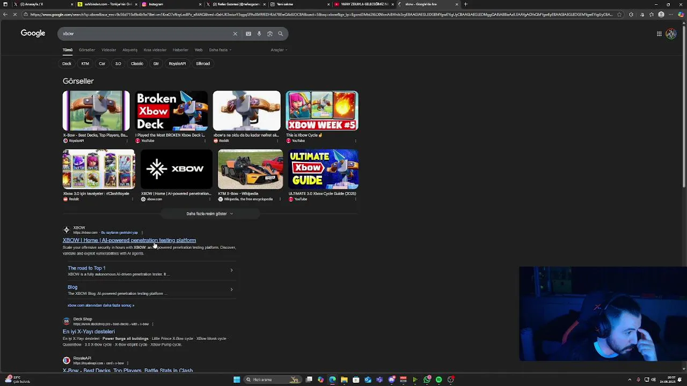Open File Explorer from the taskbar
Image resolution: width=687 pixels, height=386 pixels.
pos(344,380)
